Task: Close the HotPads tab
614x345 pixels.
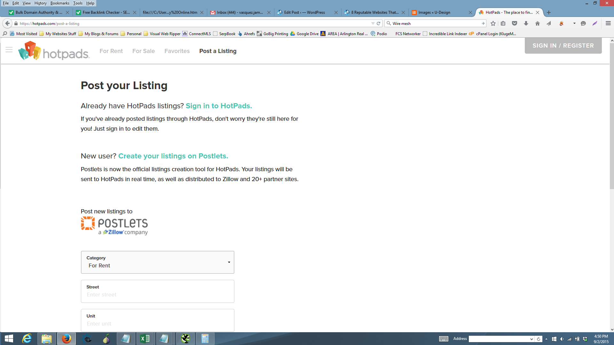Action: (538, 12)
